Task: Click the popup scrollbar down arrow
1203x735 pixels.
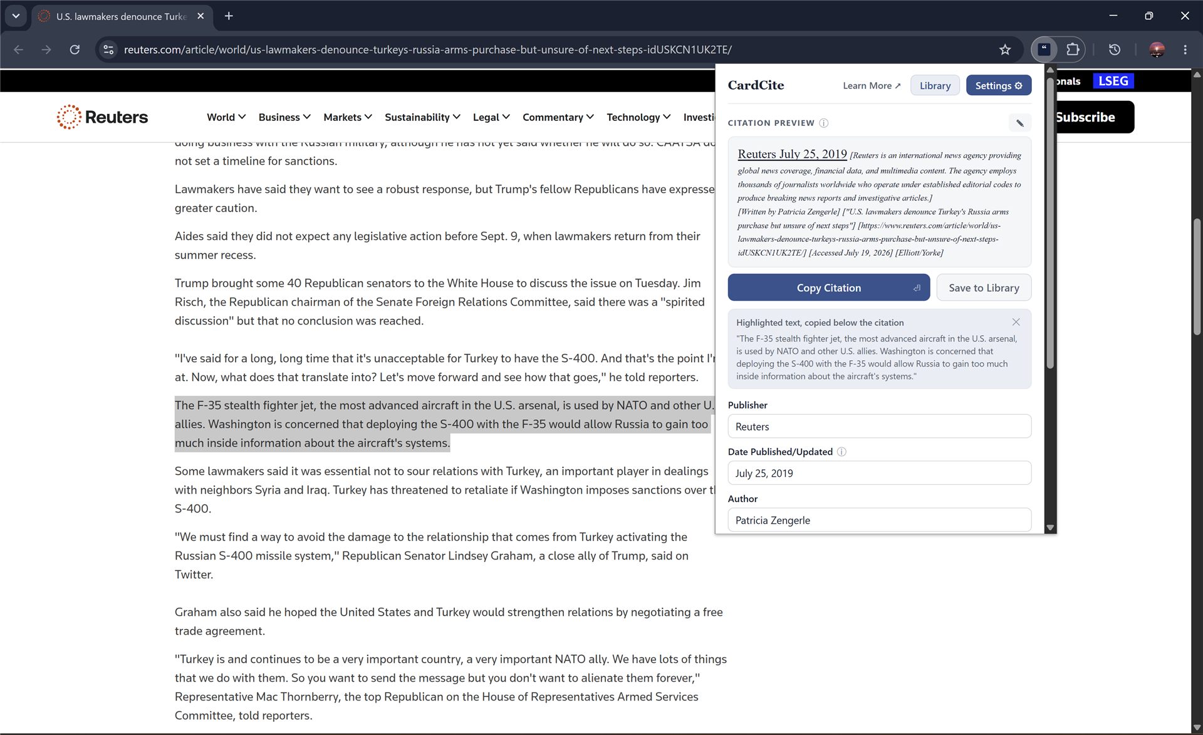Action: tap(1050, 528)
